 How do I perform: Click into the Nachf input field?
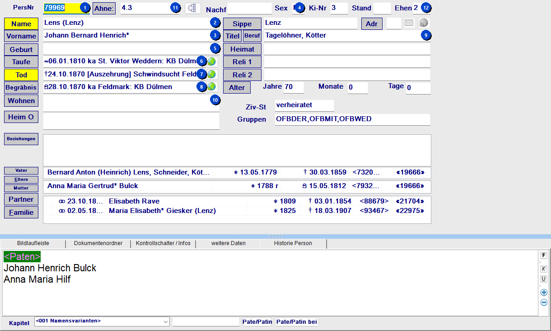pos(249,8)
